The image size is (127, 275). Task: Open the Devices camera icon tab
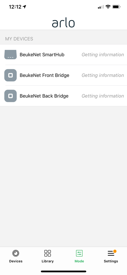(16, 253)
